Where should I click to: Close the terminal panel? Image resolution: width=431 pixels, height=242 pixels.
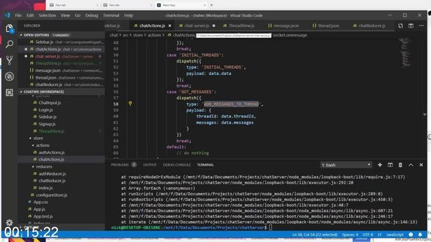[421, 165]
